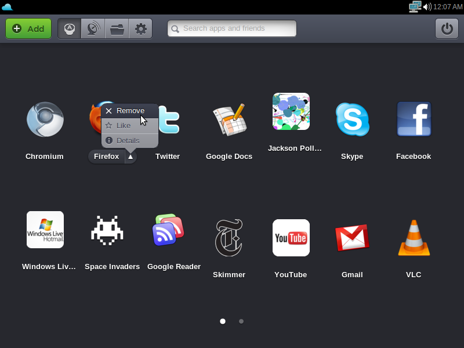Switch to the files folder view
Image resolution: width=464 pixels, height=348 pixels.
point(117,28)
